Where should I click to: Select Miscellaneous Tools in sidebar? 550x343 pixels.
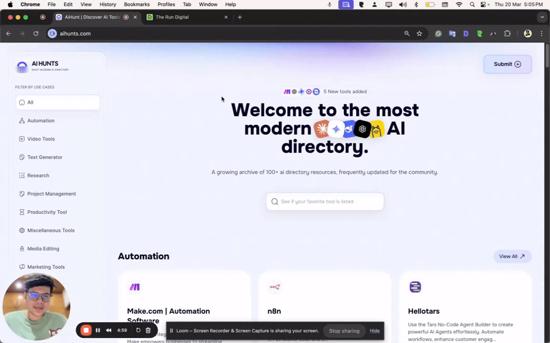(47, 230)
